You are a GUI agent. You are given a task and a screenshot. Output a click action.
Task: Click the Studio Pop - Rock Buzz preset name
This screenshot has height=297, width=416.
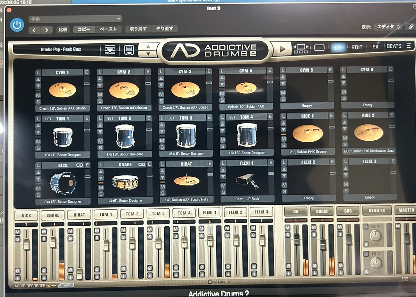click(x=61, y=50)
